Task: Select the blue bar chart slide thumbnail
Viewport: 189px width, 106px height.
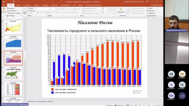Action: 13,42
